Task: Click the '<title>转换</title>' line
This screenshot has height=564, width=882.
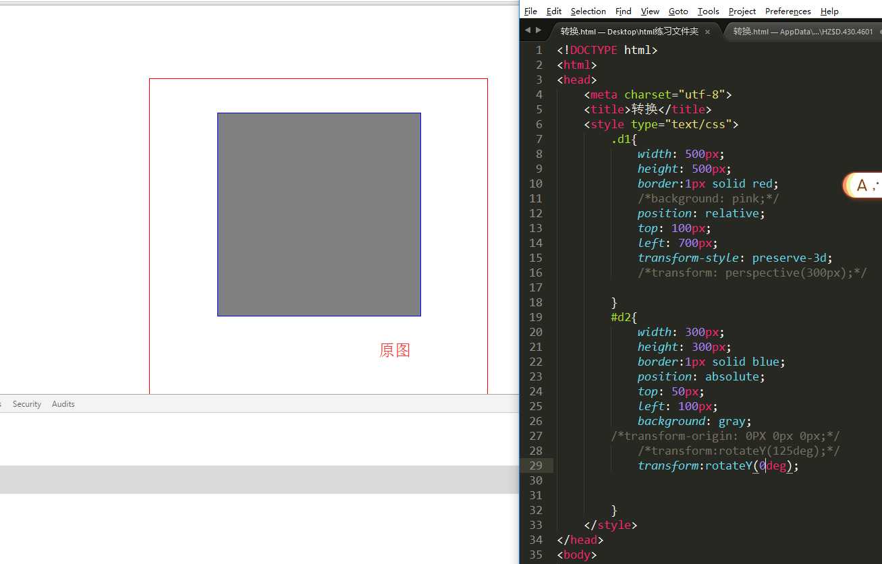Action: click(648, 109)
